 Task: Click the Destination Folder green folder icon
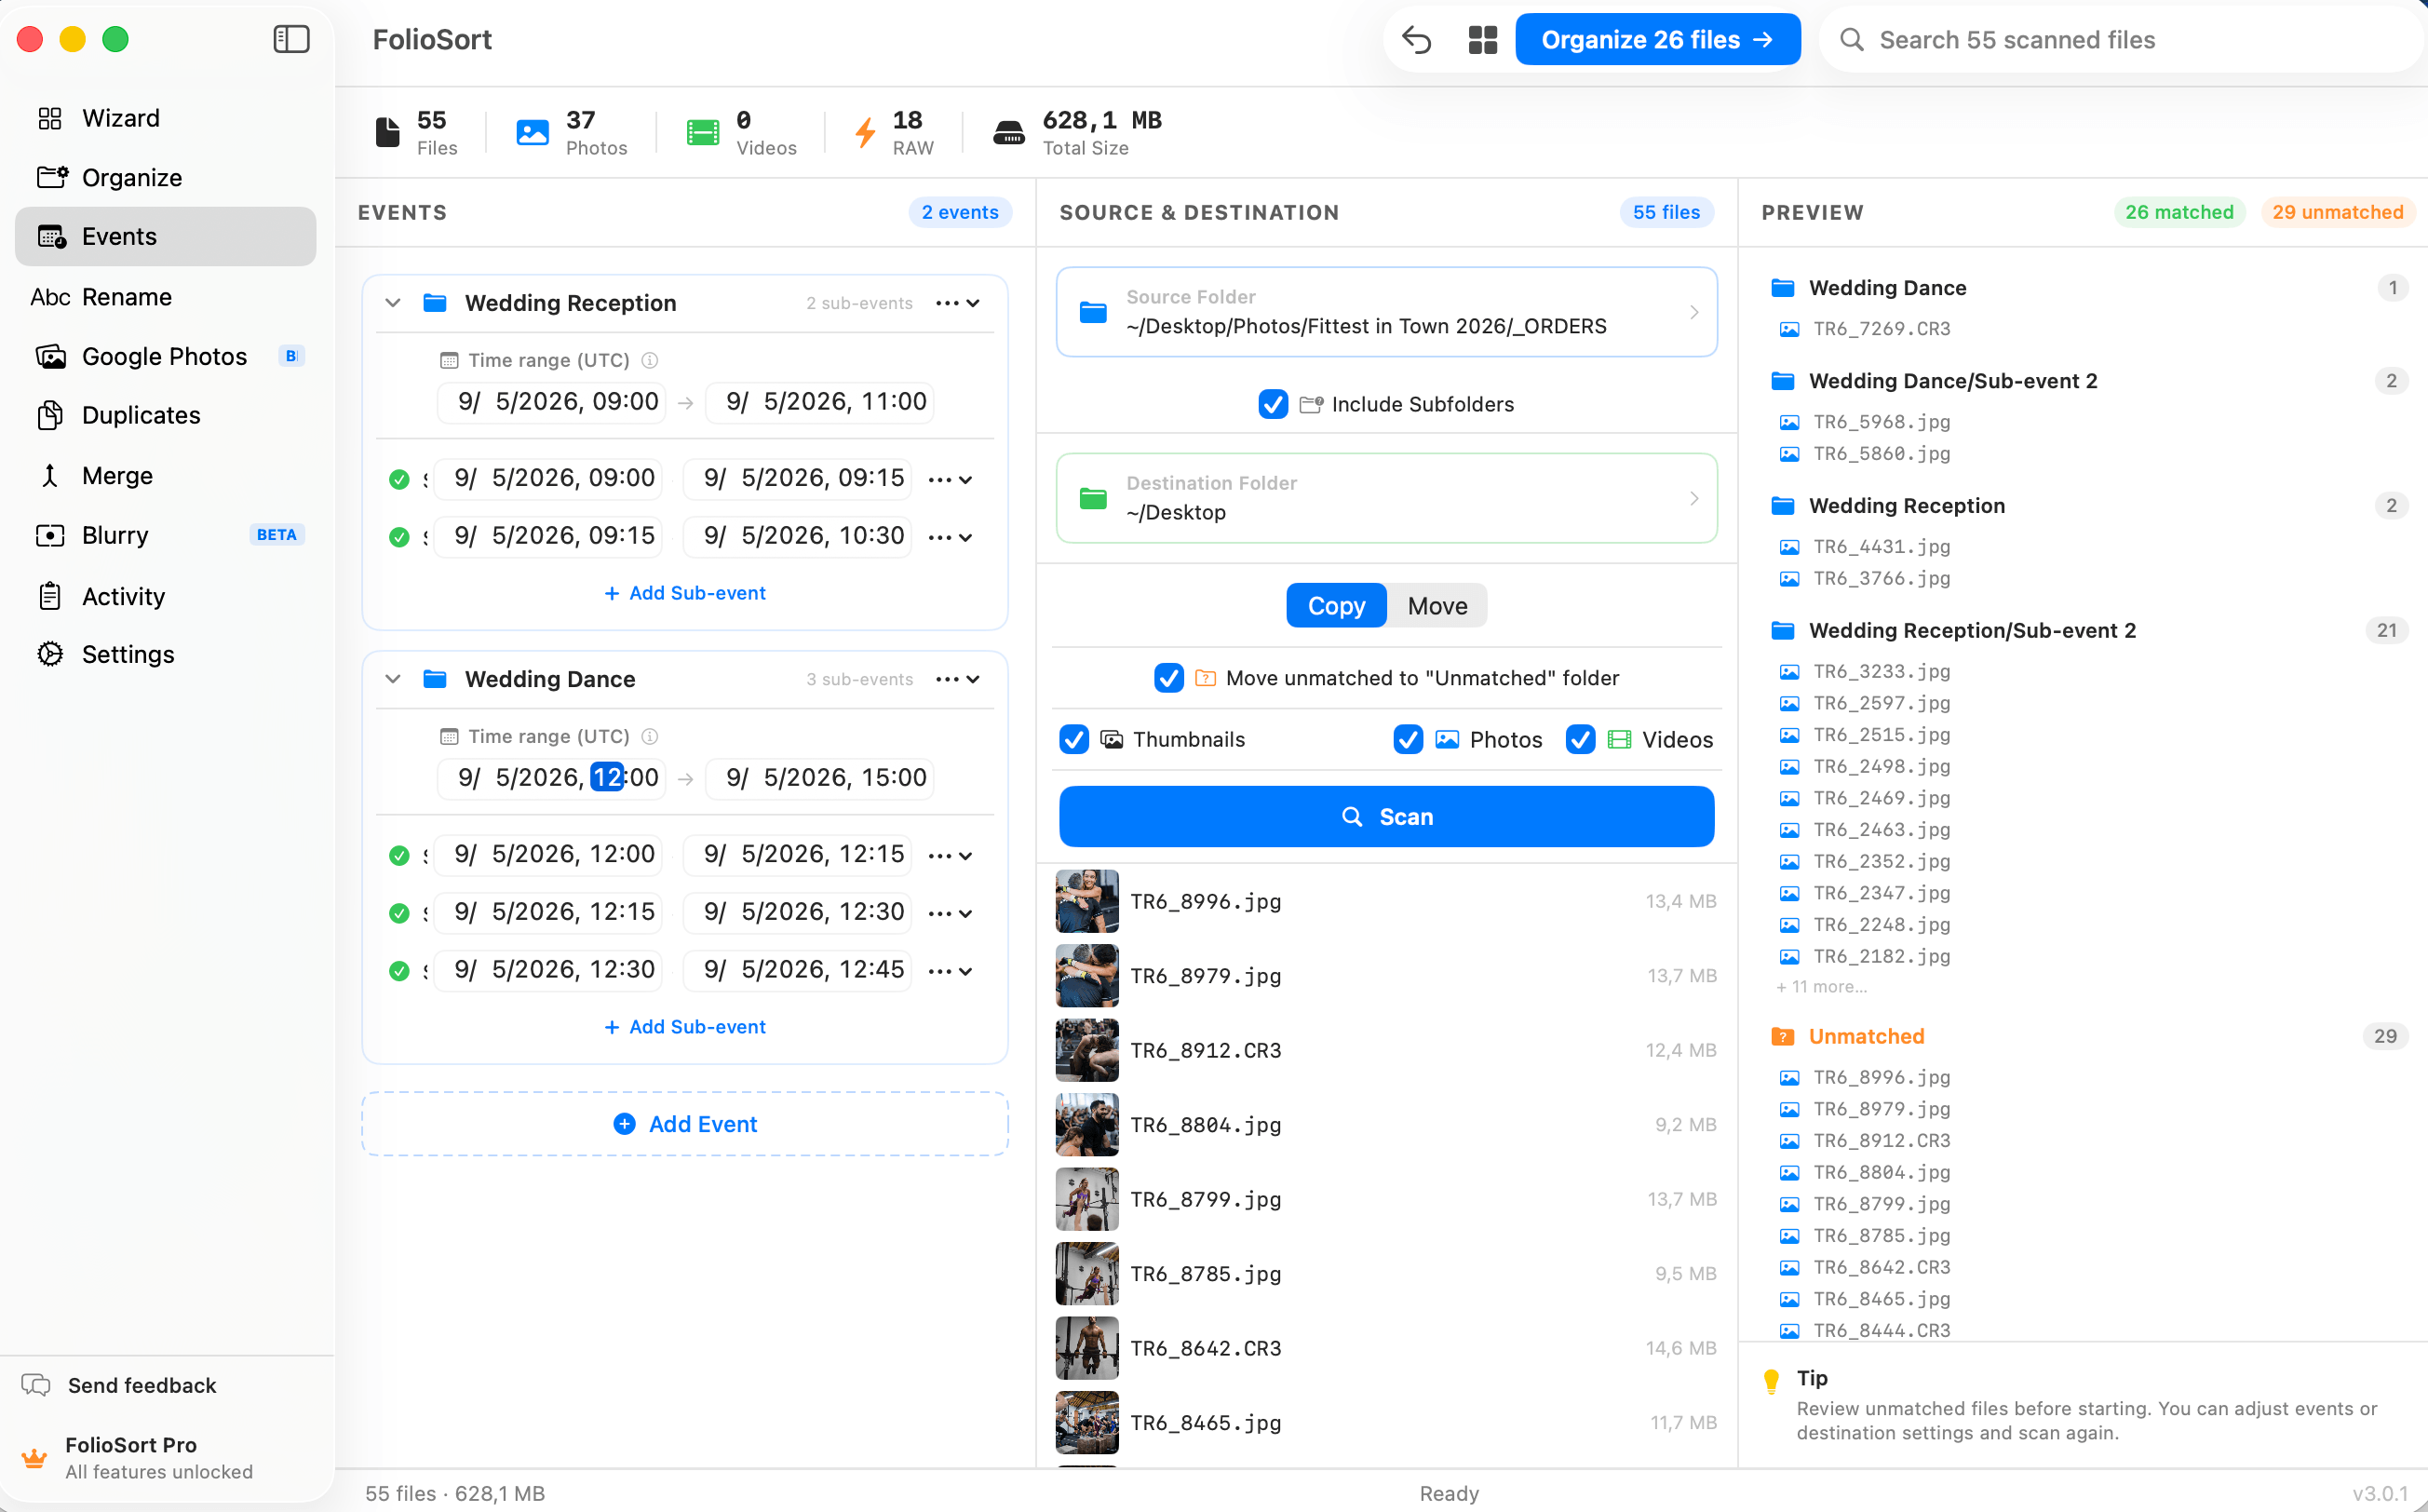click(x=1093, y=498)
